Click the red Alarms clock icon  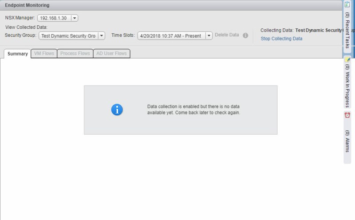pyautogui.click(x=347, y=115)
